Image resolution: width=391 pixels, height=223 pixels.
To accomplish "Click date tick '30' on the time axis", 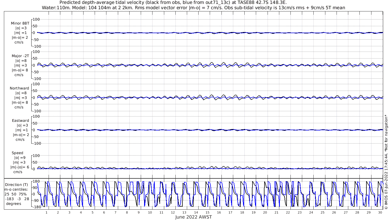I will click(380, 212).
